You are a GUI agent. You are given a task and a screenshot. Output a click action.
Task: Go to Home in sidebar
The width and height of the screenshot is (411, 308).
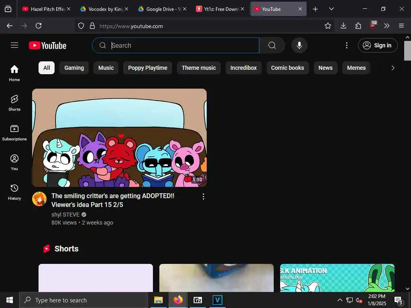(x=14, y=73)
